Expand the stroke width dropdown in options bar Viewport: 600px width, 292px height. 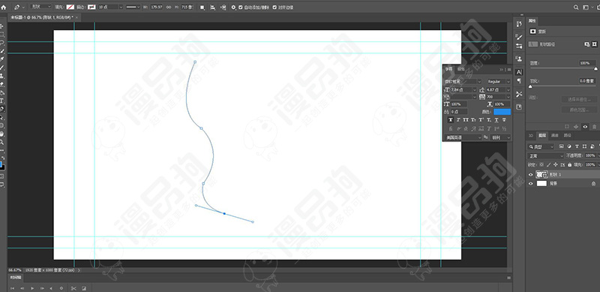tap(121, 7)
